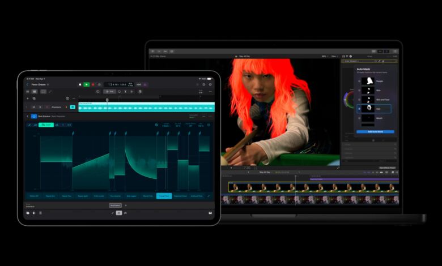Solo the Anastasia track
Screen dimensions: 442x266
pos(40,107)
